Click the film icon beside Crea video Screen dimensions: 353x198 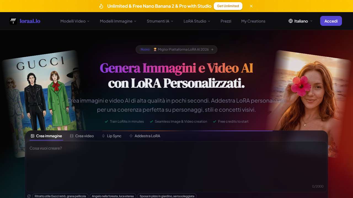click(71, 136)
